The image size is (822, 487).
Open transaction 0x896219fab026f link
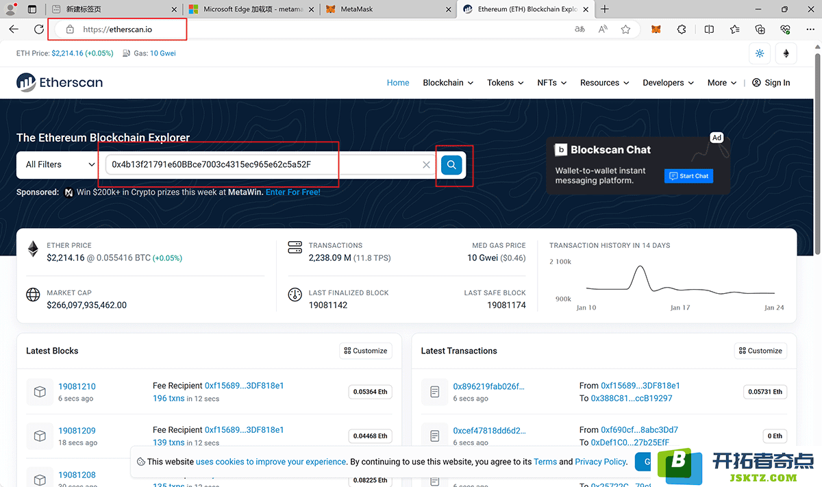(489, 386)
